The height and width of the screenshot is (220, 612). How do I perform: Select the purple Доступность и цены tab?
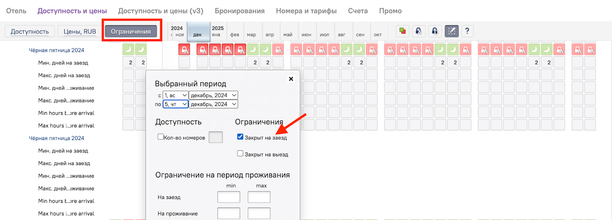[72, 11]
